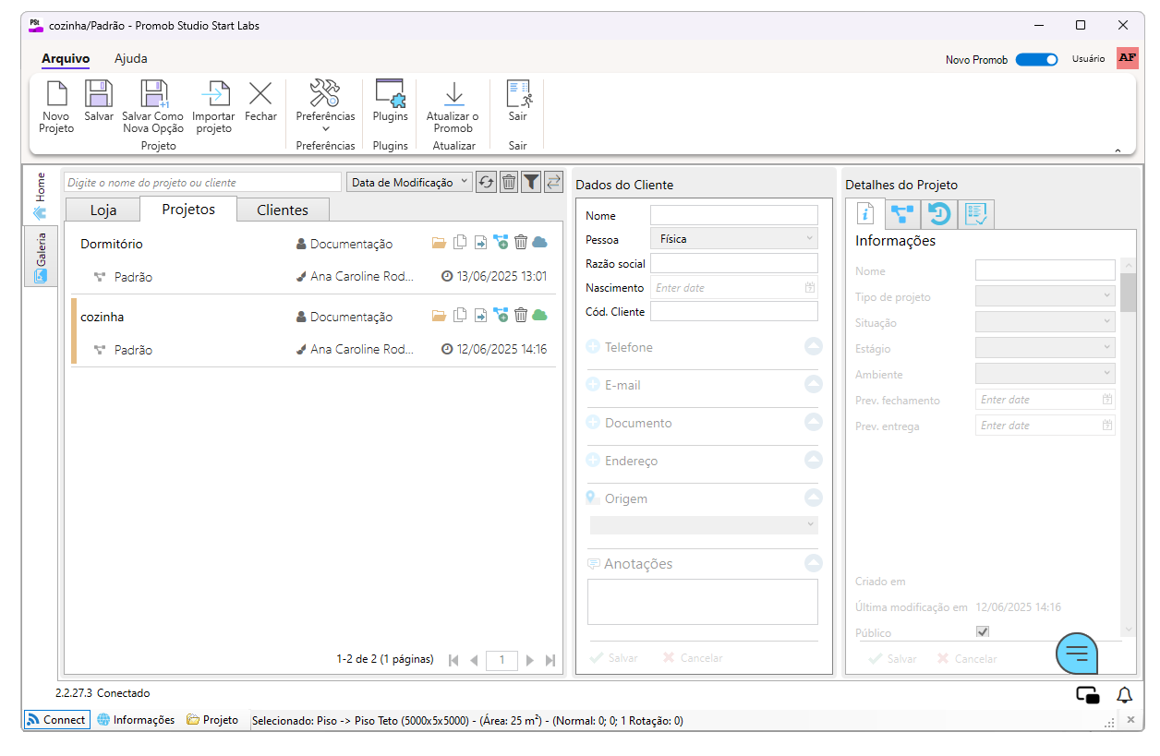
Task: Open the notifications bell icon
Action: (1124, 695)
